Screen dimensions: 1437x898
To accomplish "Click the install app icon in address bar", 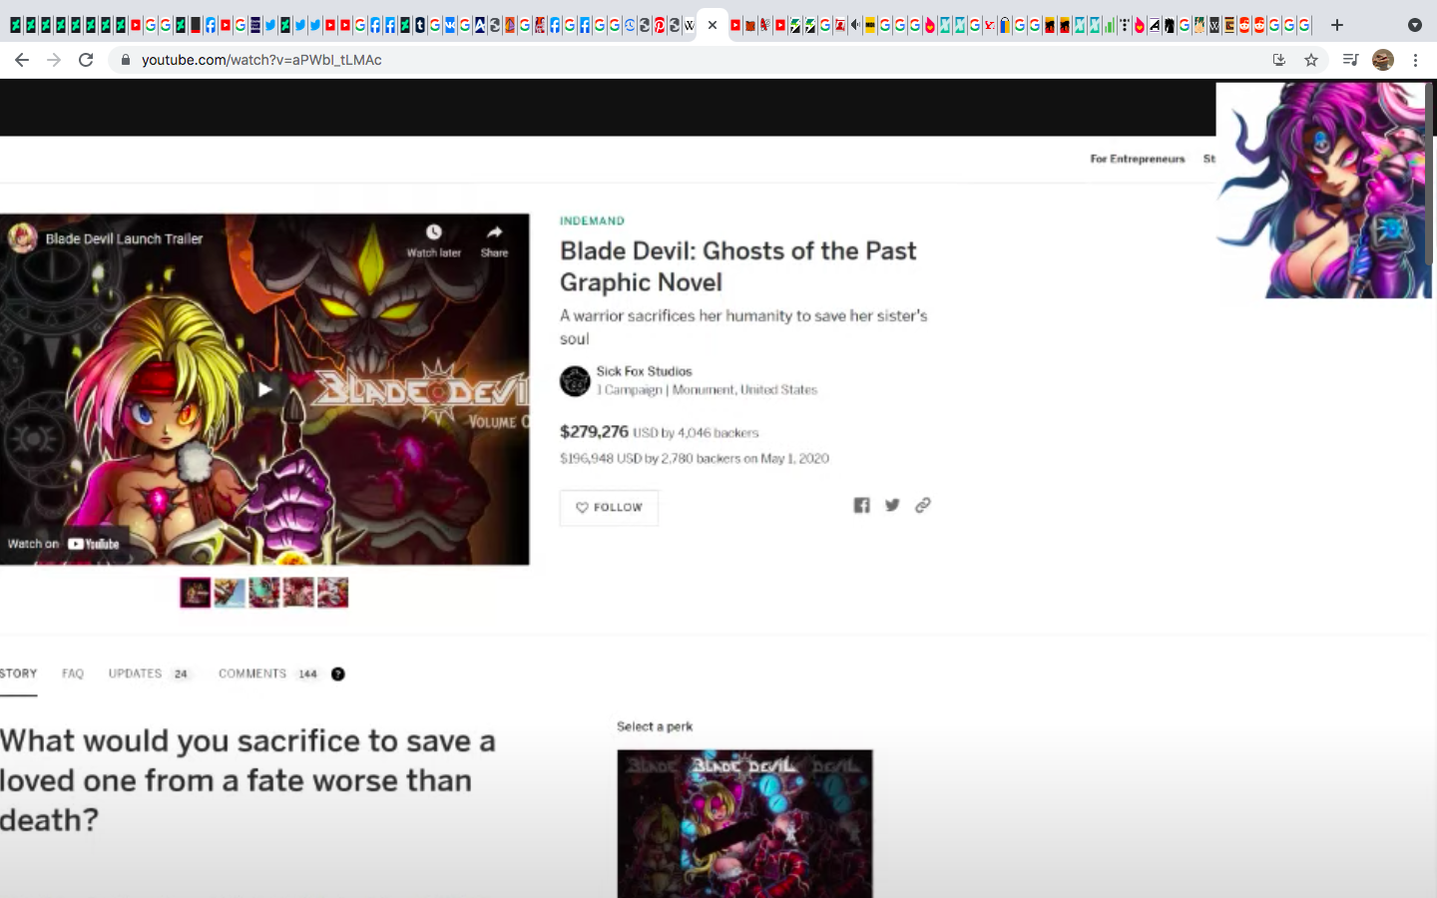I will point(1279,60).
